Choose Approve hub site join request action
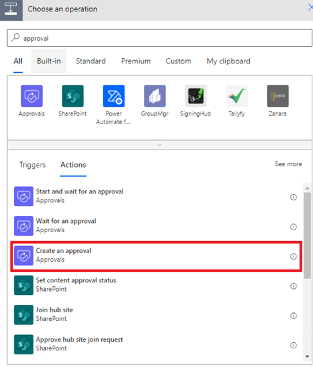 click(x=156, y=344)
